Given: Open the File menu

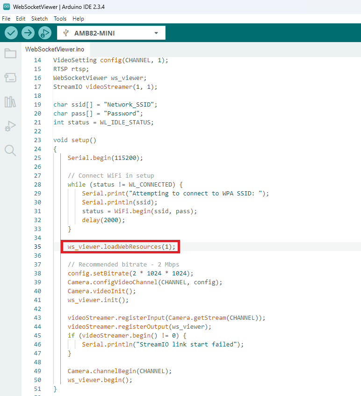Looking at the screenshot, I should (6, 19).
